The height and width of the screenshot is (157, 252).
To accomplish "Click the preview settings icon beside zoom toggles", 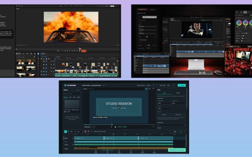I will (153, 88).
